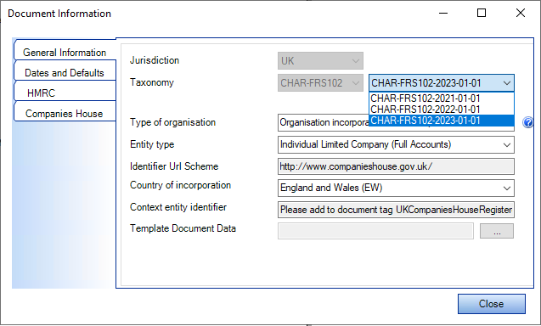
Task: Open the Type of organisation combo box
Action: point(324,123)
